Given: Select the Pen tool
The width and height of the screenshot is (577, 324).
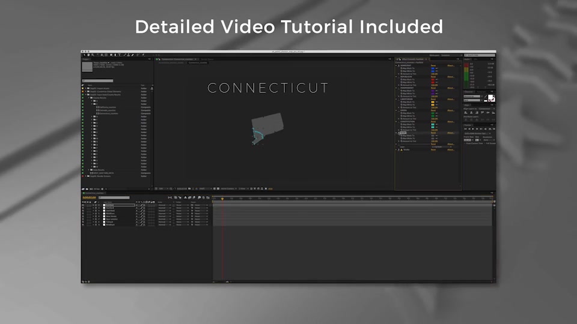Looking at the screenshot, I should click(115, 55).
